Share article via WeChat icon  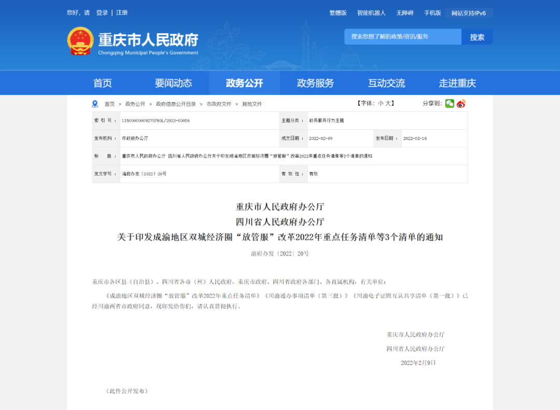(x=449, y=104)
